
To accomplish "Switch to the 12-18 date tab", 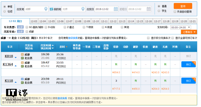I will click(x=166, y=21).
